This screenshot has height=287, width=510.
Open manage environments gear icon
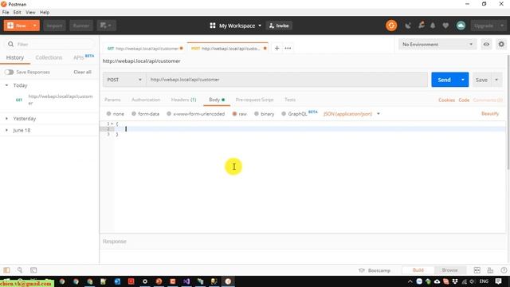[x=501, y=45]
